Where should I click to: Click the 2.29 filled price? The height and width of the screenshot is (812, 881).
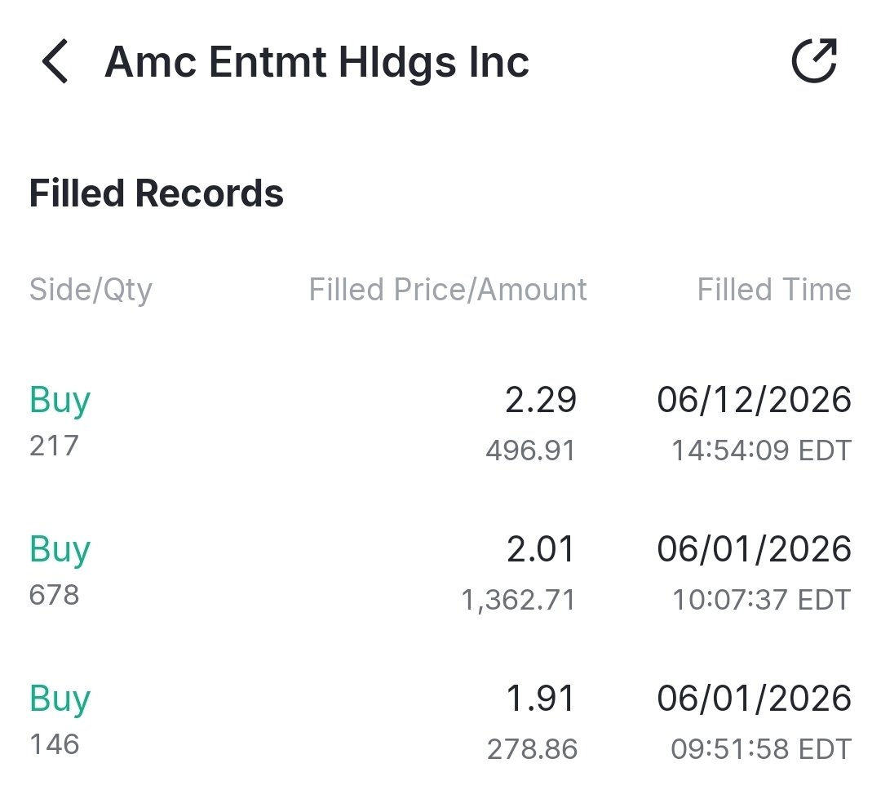(541, 400)
